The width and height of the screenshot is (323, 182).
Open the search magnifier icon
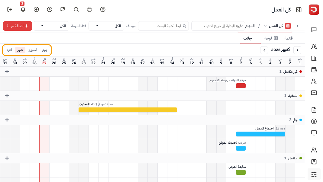(76, 9)
